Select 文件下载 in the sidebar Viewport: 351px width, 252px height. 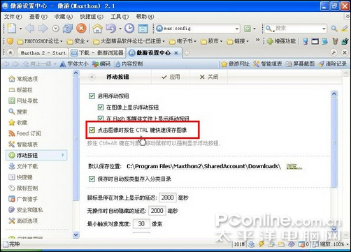point(23,166)
